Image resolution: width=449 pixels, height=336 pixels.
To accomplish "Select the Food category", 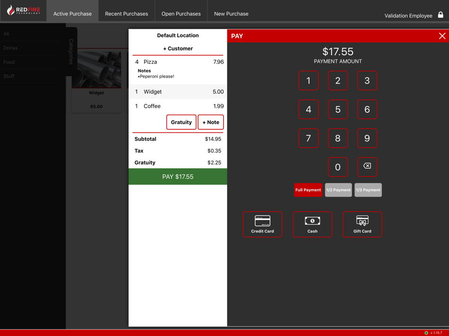I will (30, 62).
